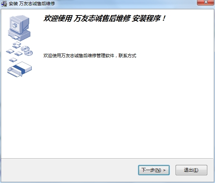Click the gray footer panel left of 下一步
215x183 pixels.
pyautogui.click(x=68, y=170)
